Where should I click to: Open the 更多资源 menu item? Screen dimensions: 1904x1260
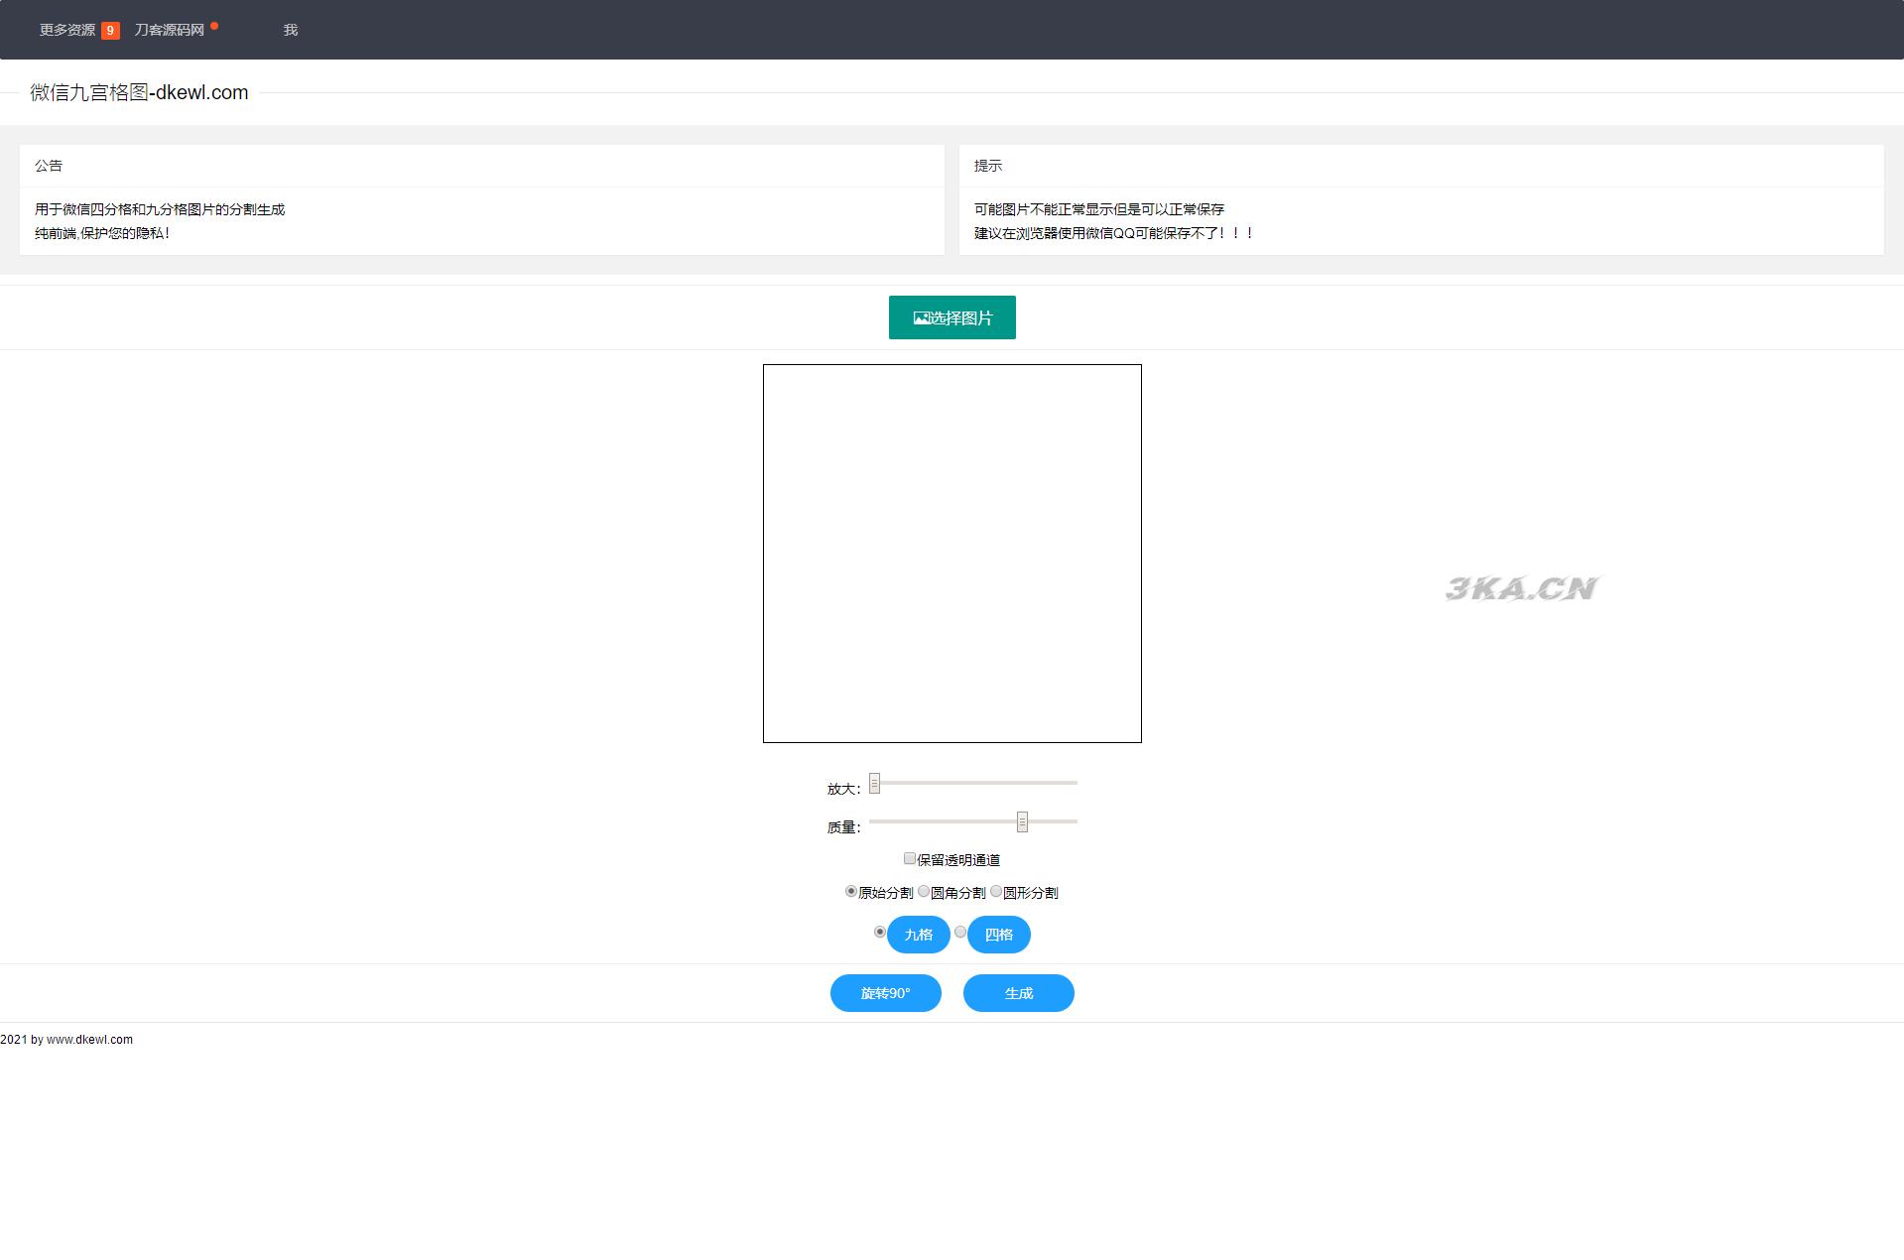[x=67, y=30]
